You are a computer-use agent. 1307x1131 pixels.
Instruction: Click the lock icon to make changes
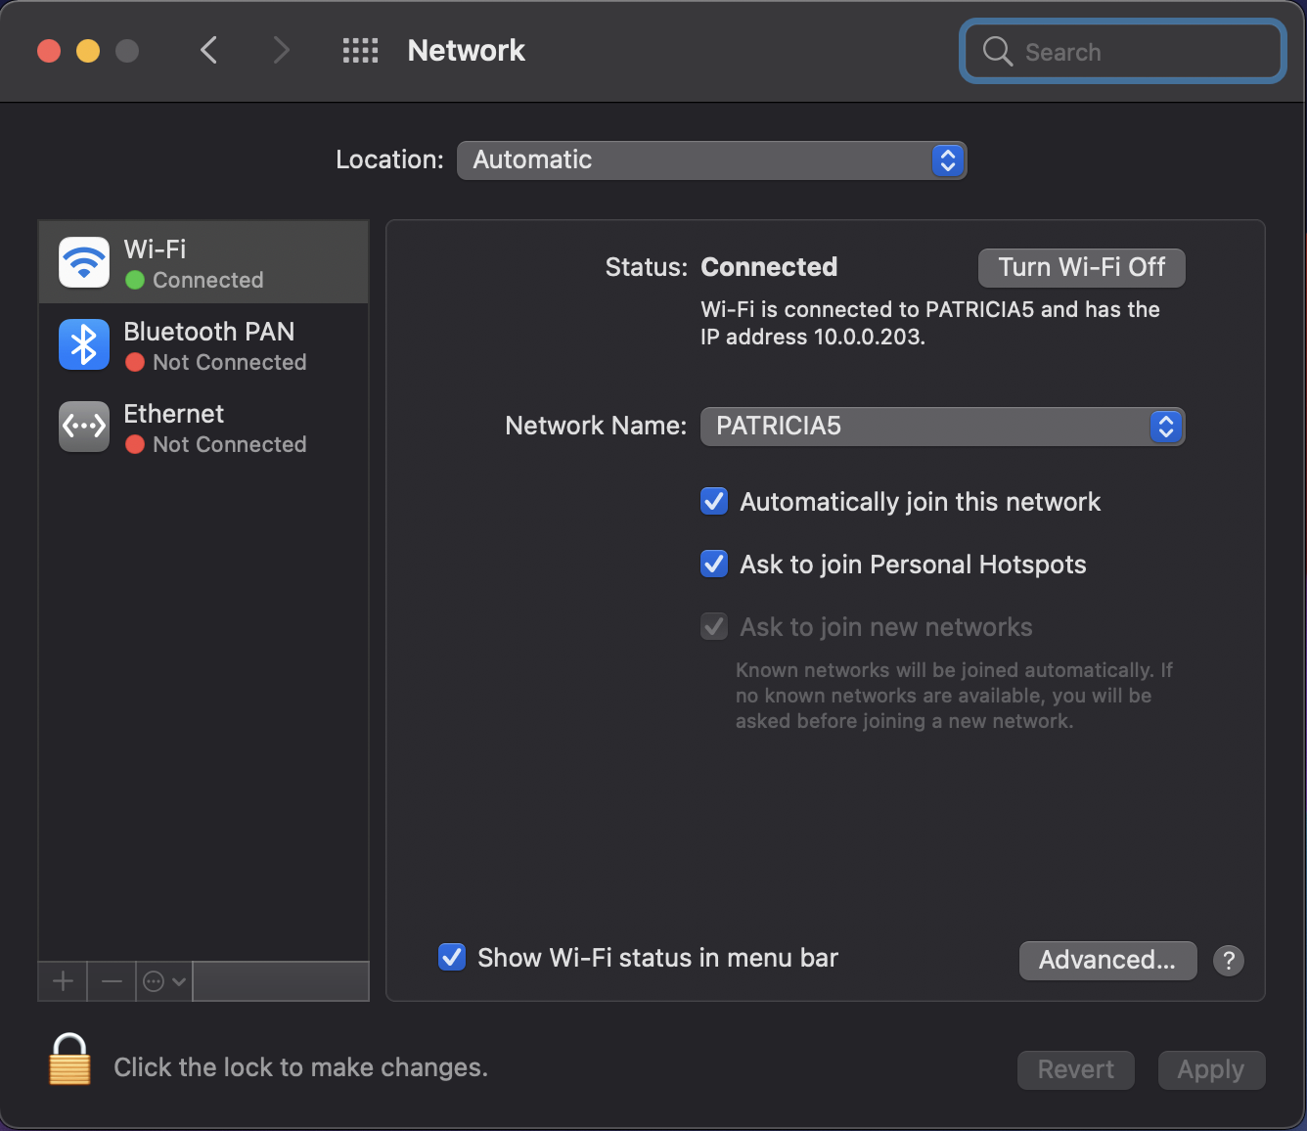[x=69, y=1060]
